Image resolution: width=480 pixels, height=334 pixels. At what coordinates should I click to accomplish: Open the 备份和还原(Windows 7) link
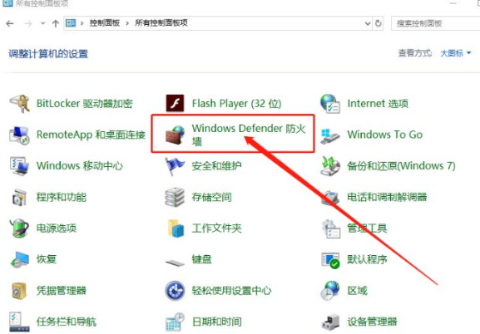401,166
